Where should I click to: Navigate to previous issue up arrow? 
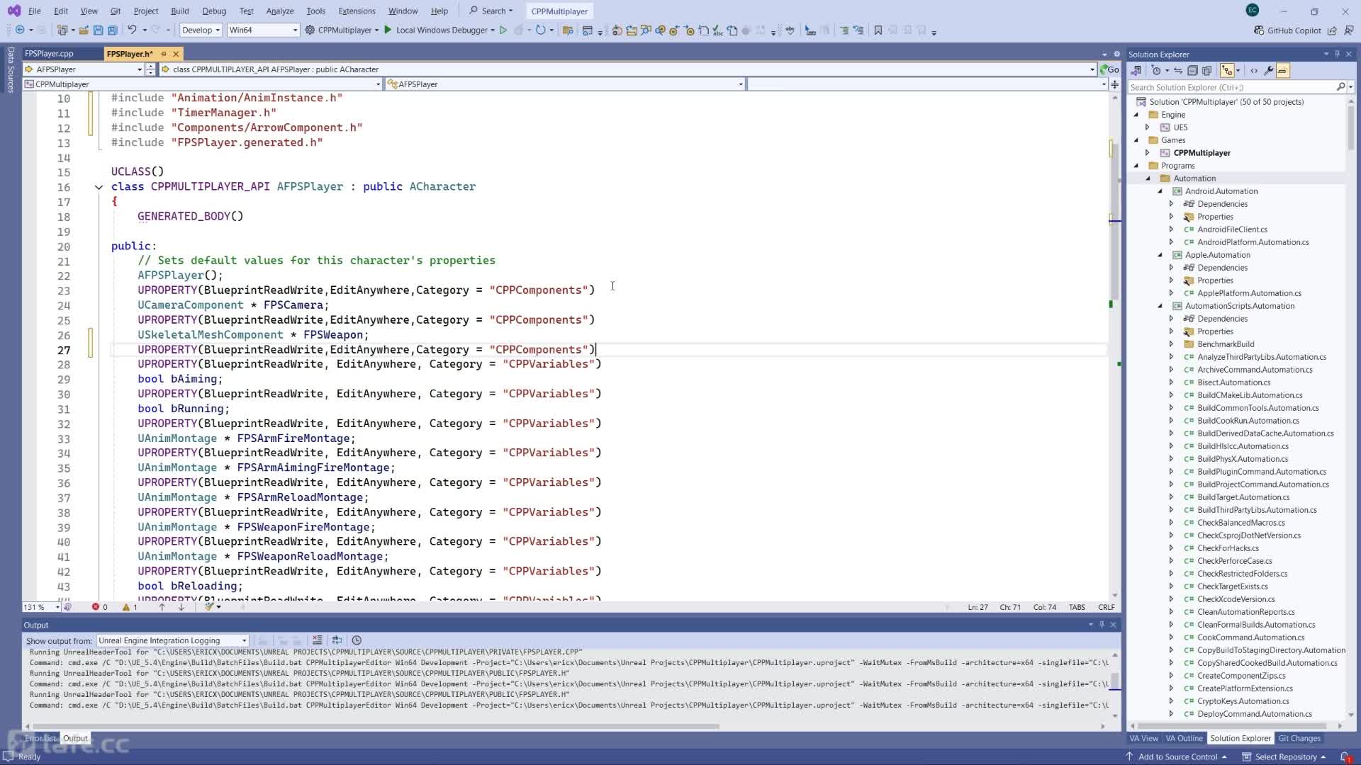point(162,607)
